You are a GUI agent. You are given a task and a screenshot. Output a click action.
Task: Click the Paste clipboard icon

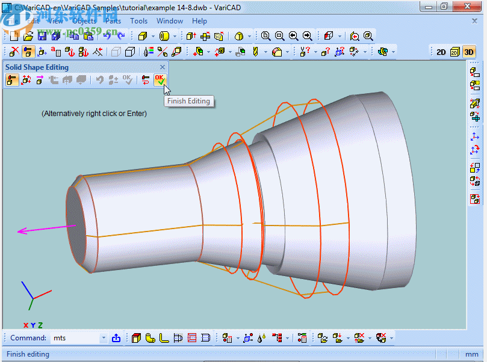88,36
